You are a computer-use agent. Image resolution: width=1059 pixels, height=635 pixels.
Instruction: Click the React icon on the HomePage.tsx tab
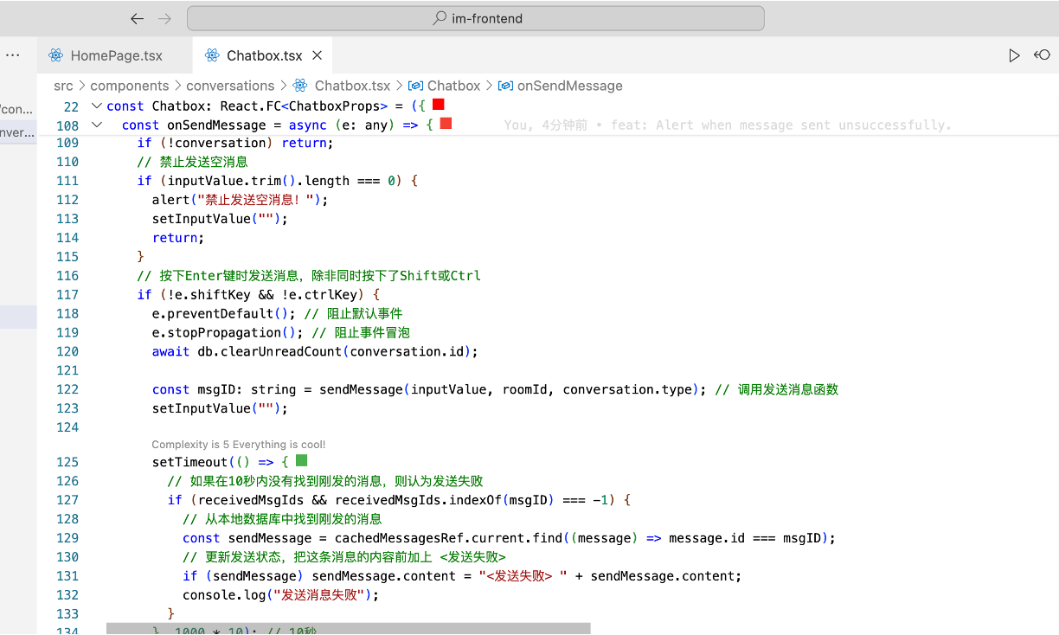pos(56,55)
